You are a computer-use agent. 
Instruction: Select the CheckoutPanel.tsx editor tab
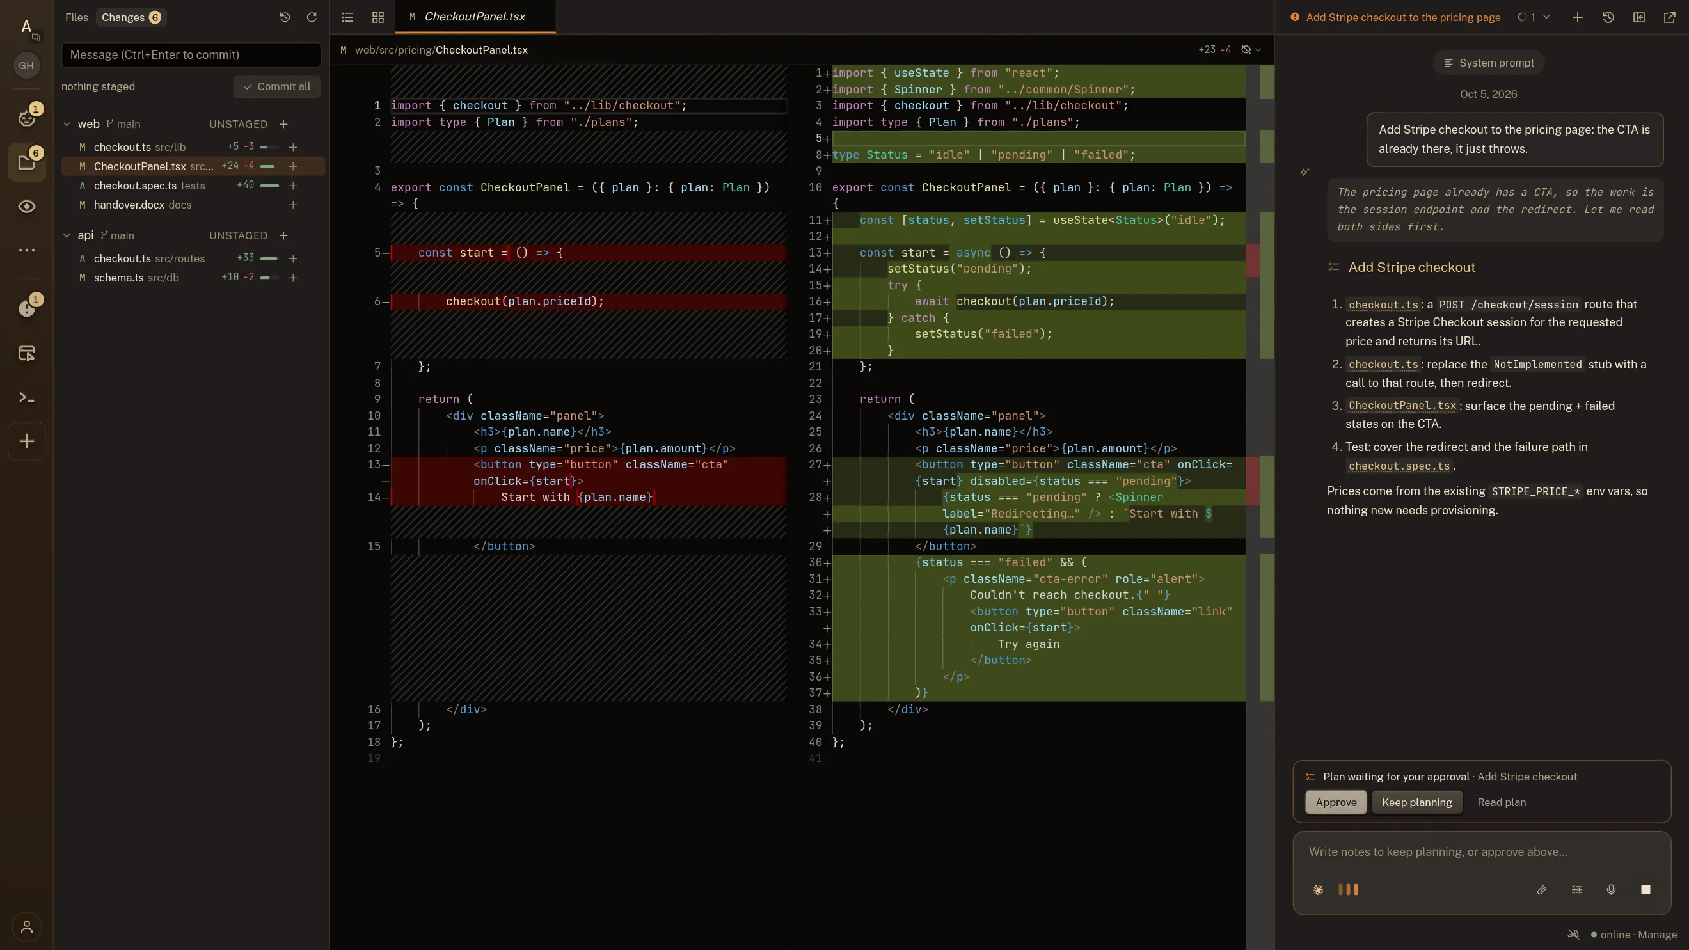pos(475,17)
